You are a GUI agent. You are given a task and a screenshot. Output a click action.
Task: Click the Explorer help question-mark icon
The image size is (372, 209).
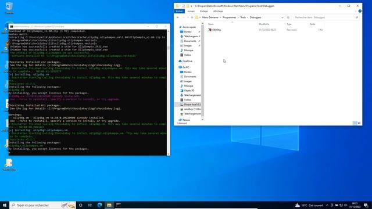tap(360, 11)
